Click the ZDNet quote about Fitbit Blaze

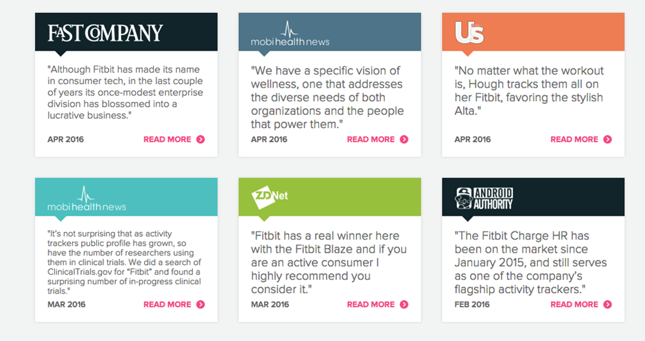click(x=328, y=262)
